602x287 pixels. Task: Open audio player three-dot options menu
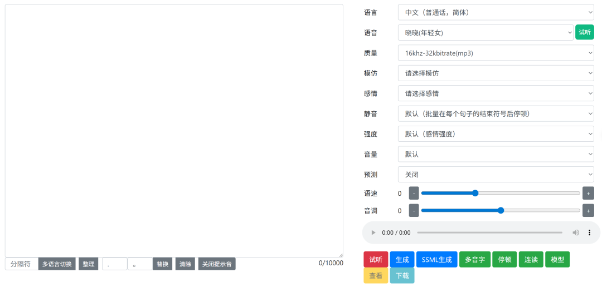tap(589, 232)
